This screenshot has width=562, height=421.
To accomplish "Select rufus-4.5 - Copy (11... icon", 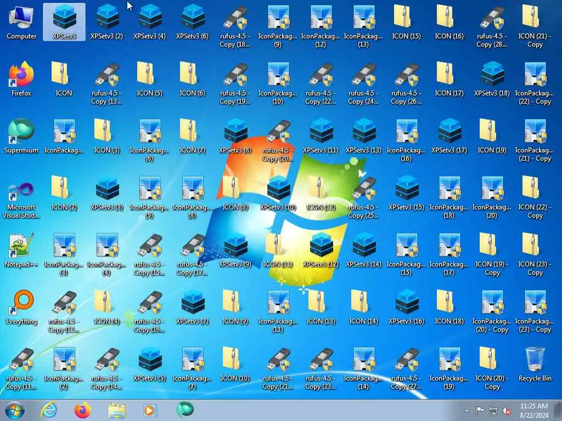I will click(21, 368).
